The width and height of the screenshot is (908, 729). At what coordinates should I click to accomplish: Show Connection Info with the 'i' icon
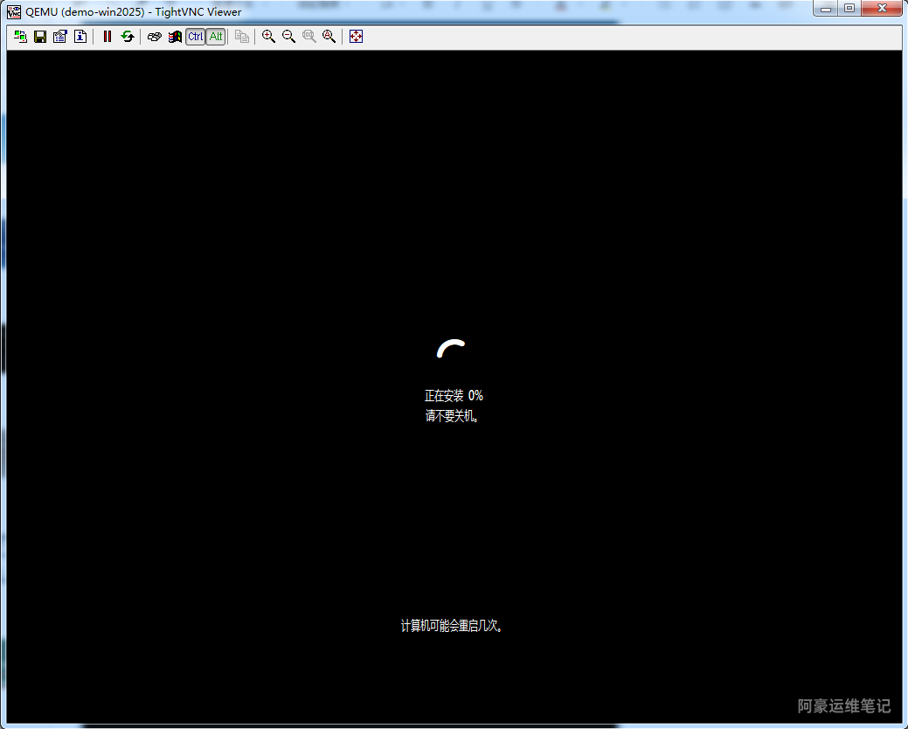pos(80,37)
